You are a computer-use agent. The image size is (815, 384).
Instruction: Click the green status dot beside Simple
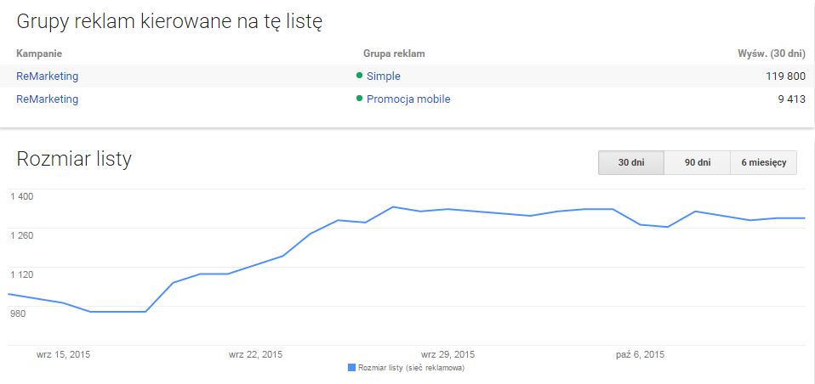360,76
